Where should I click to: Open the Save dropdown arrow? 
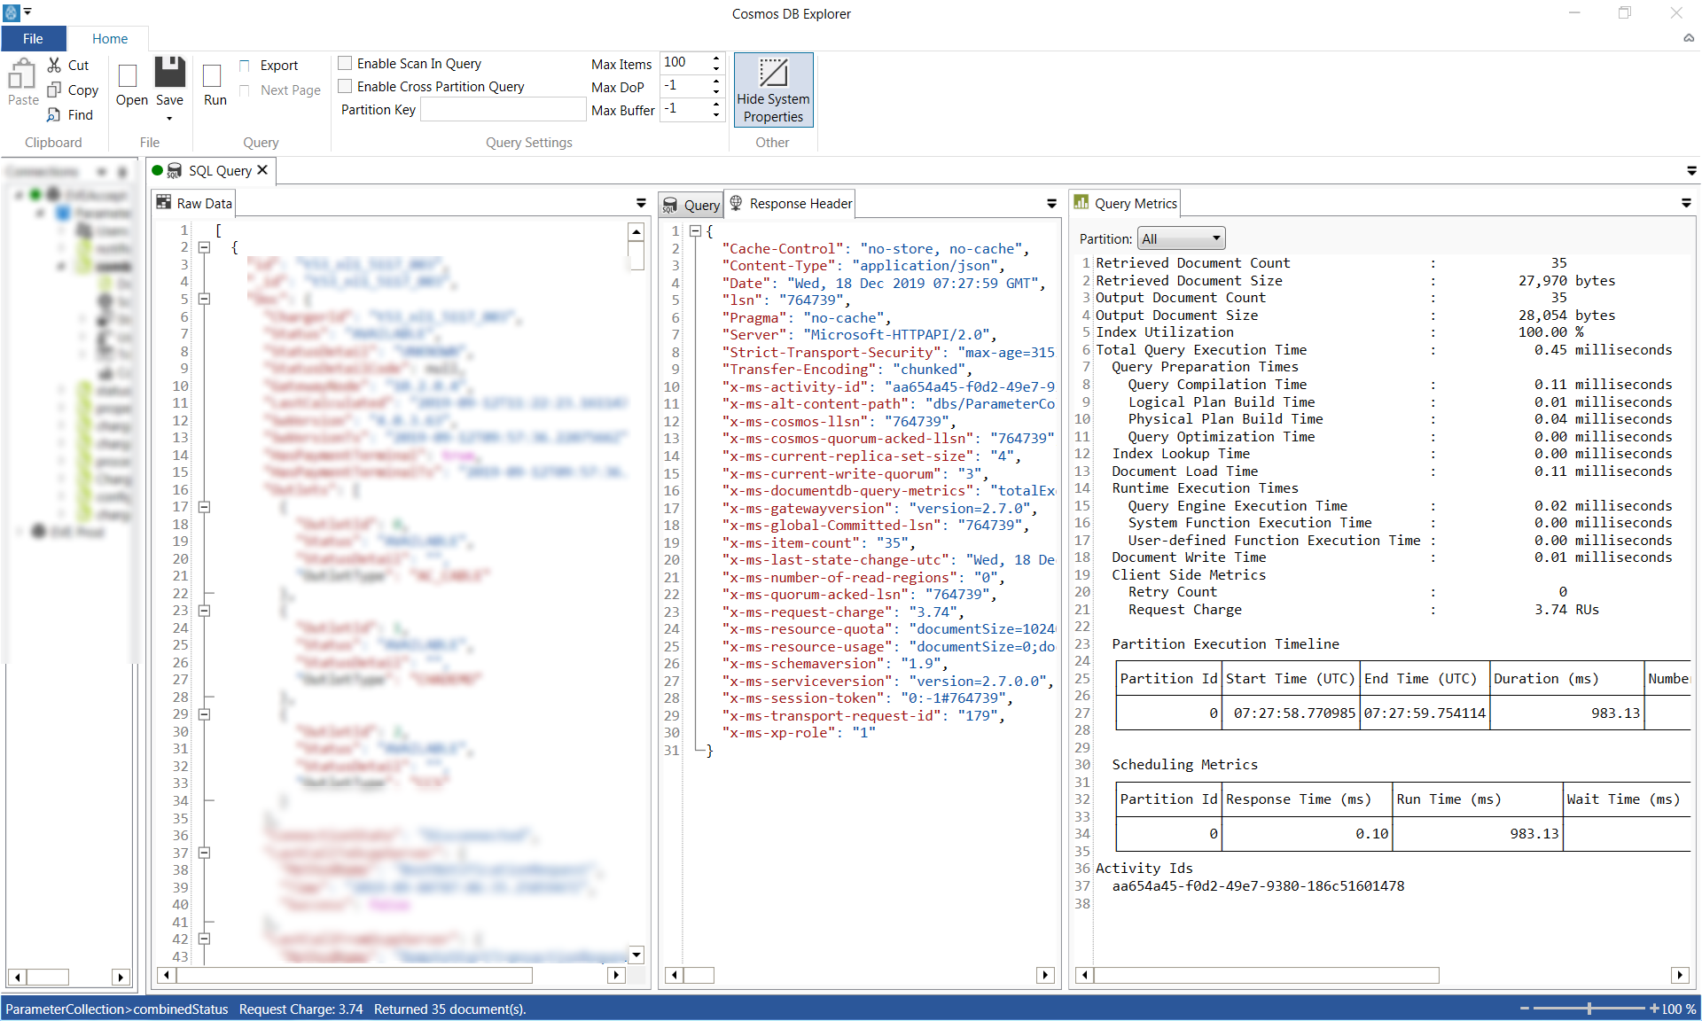point(169,118)
